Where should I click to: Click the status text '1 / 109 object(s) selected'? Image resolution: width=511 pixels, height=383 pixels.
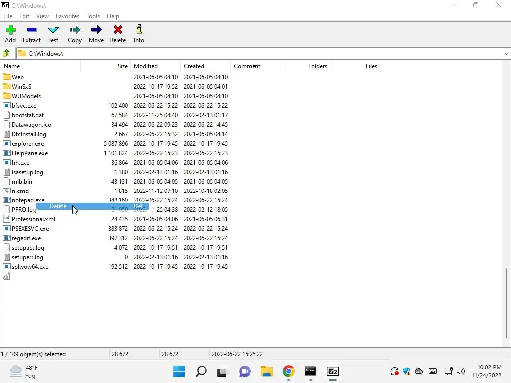pos(33,354)
